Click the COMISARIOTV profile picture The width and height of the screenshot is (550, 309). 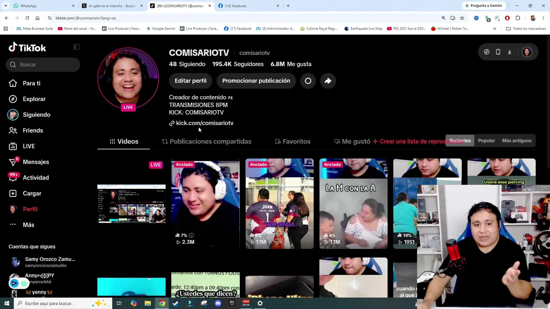point(128,78)
